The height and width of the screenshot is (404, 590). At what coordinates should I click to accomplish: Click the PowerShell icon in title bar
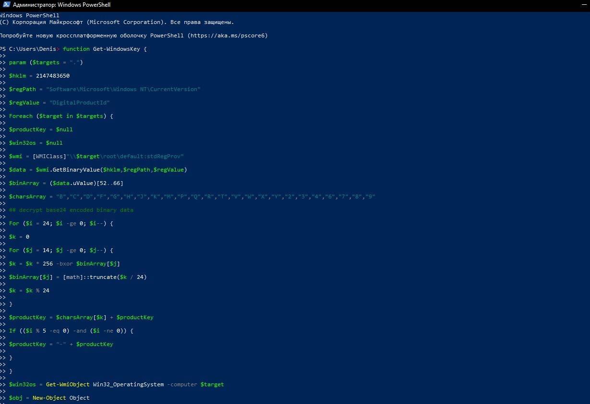tap(6, 5)
